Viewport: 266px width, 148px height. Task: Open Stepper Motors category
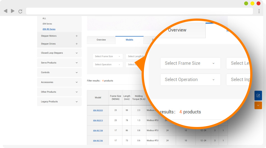(49, 36)
